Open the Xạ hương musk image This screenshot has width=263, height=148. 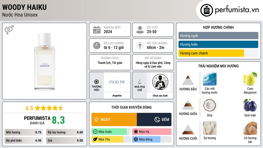click(210, 128)
